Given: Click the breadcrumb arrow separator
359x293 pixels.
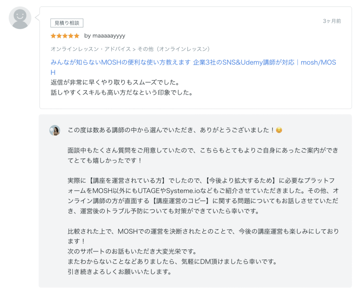Looking at the screenshot, I should (x=134, y=49).
